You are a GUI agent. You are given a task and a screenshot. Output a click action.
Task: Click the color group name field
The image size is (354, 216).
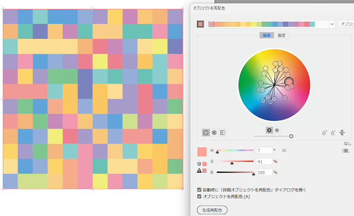pos(346,24)
